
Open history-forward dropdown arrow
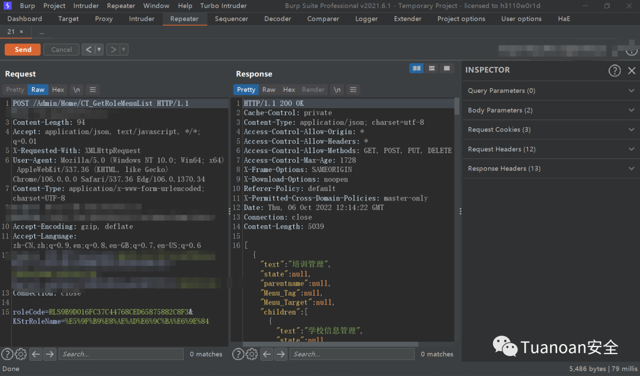click(x=124, y=49)
